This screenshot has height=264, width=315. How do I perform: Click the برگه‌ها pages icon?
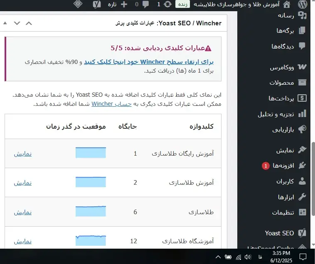(302, 30)
